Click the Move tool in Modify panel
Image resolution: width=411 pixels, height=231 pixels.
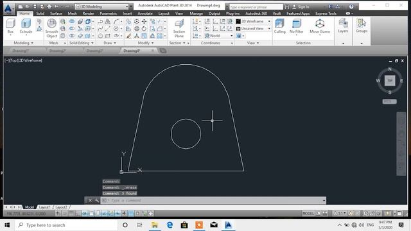(144, 21)
